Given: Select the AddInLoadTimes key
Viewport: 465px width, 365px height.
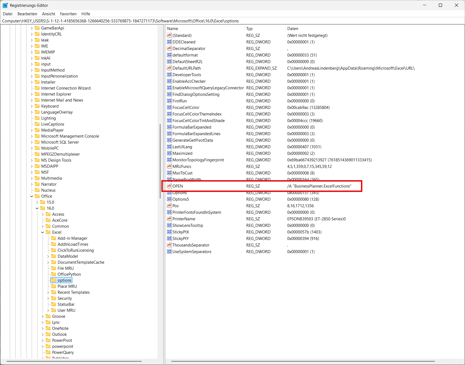Looking at the screenshot, I should coord(73,244).
